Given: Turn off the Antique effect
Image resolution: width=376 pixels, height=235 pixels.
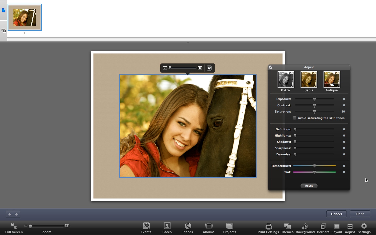Looking at the screenshot, I should (332, 79).
